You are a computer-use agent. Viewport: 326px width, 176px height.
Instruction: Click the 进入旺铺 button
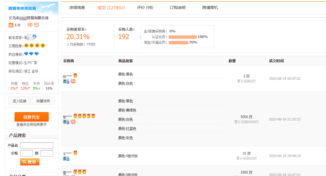coord(19,101)
